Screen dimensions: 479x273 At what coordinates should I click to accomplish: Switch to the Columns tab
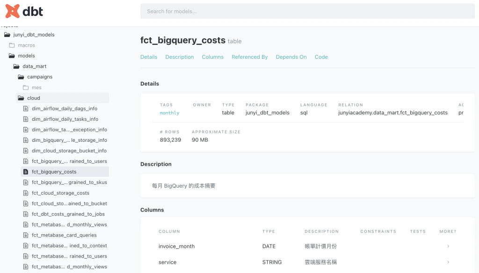[x=213, y=57]
